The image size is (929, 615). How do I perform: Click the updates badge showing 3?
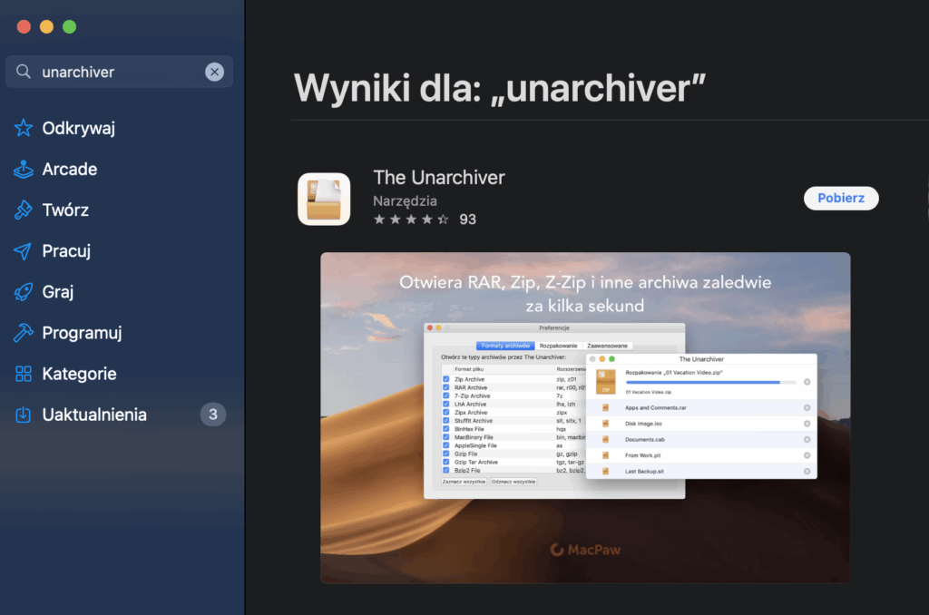pos(212,415)
